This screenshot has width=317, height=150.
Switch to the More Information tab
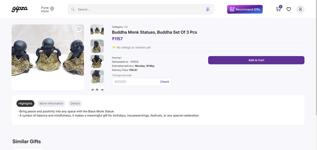click(51, 103)
